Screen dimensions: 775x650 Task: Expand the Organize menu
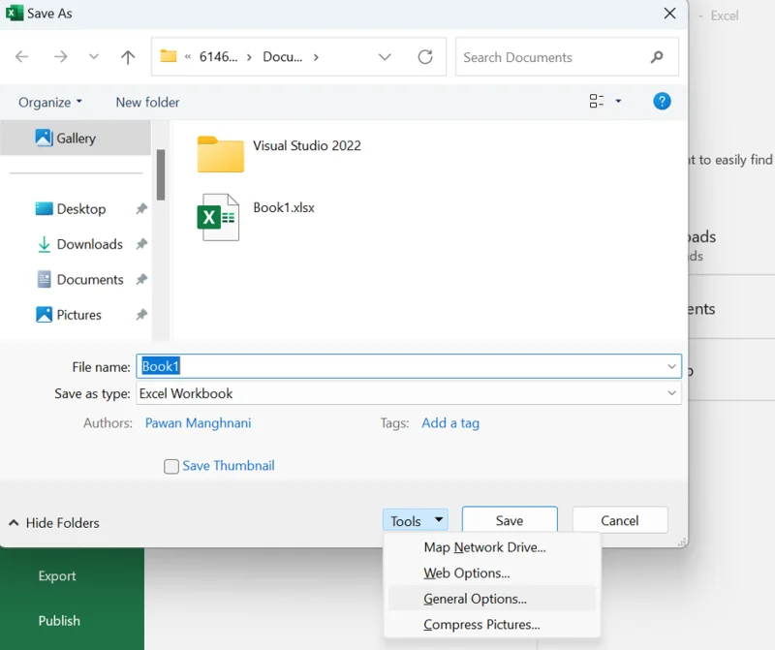pyautogui.click(x=50, y=102)
